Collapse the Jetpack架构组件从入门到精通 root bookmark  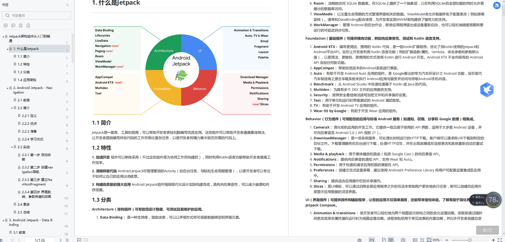click(3, 37)
